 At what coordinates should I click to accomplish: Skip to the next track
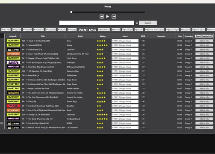tap(114, 17)
